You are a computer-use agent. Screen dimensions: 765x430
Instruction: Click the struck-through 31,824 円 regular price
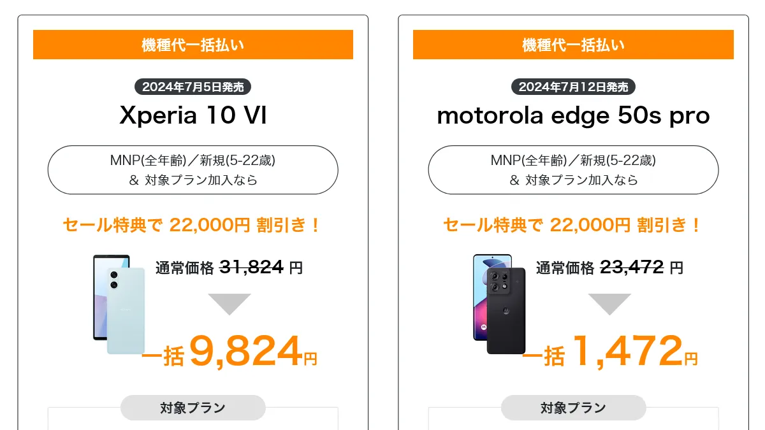coord(261,268)
